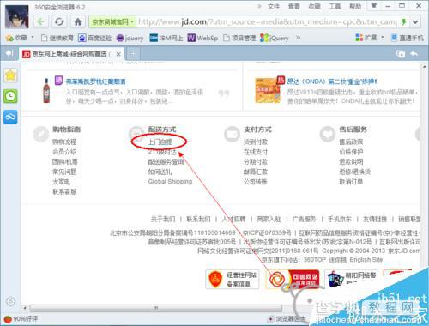The width and height of the screenshot is (429, 326).
Task: Expand the 京东商城官网 site badge dropdown
Action: (x=132, y=21)
